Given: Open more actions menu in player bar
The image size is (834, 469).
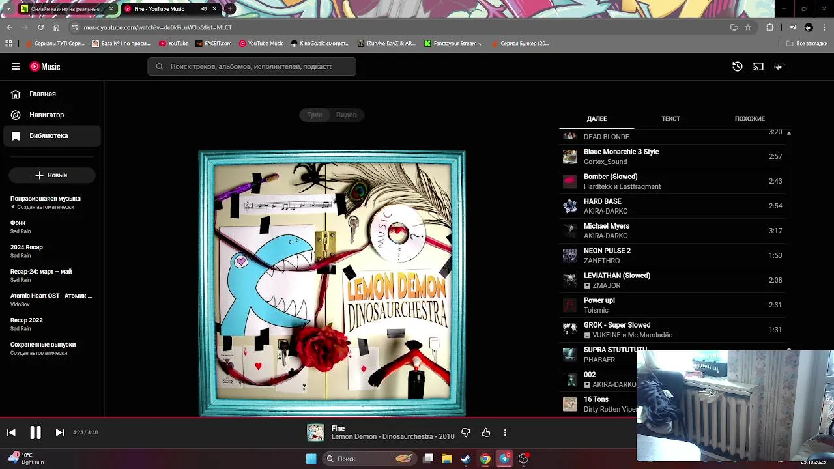Looking at the screenshot, I should 505,433.
